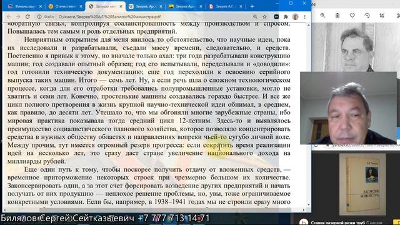Mark the photo as favorite with the heart
The width and height of the screenshot is (400, 225).
(x=352, y=16)
